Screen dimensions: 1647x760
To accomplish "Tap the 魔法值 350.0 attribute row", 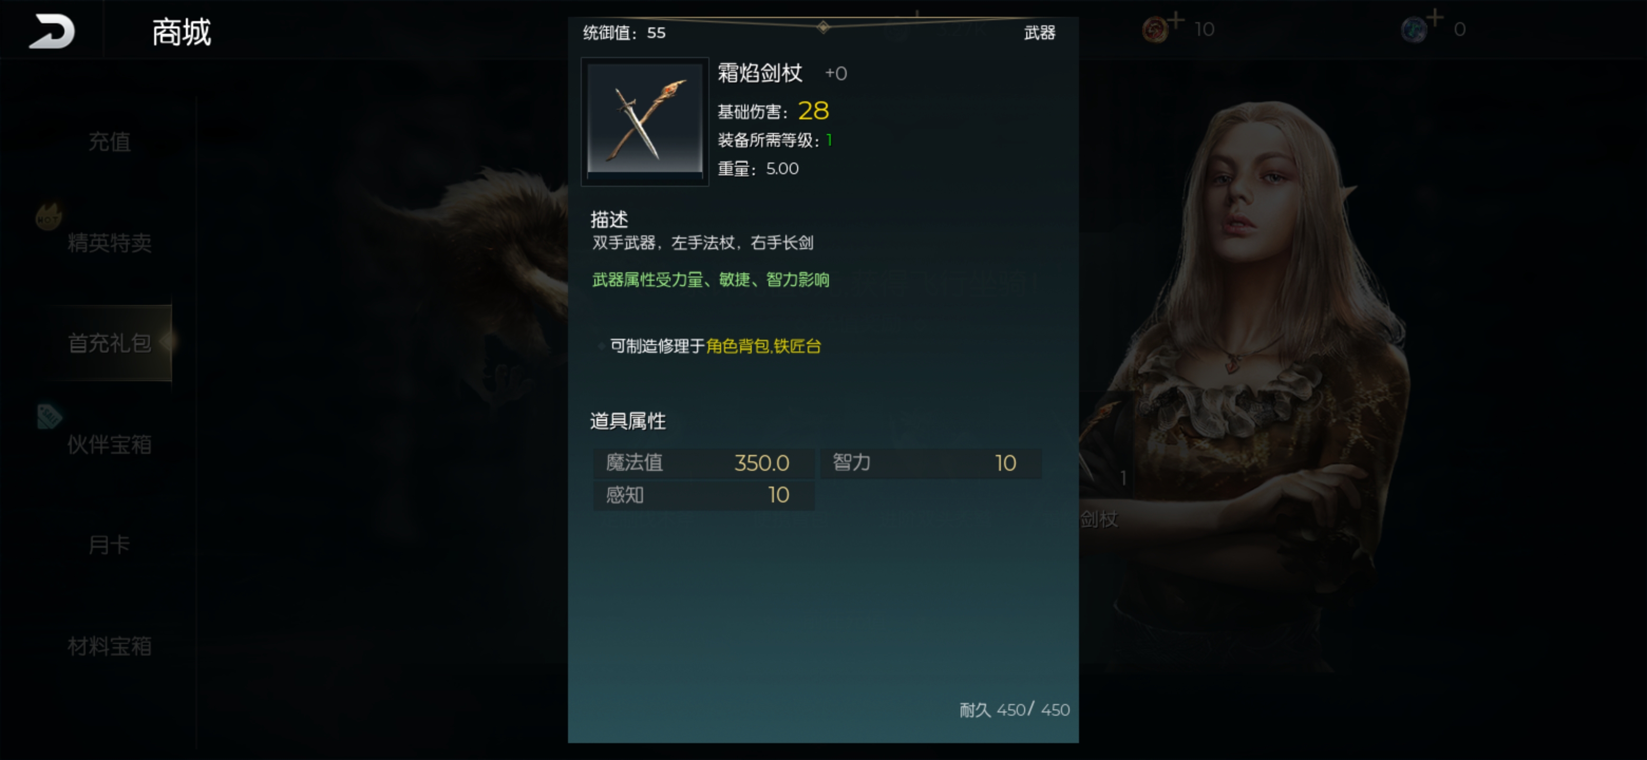I will coord(703,463).
